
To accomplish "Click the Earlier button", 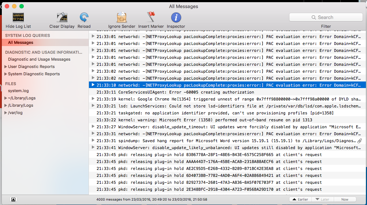I will tap(300, 200).
